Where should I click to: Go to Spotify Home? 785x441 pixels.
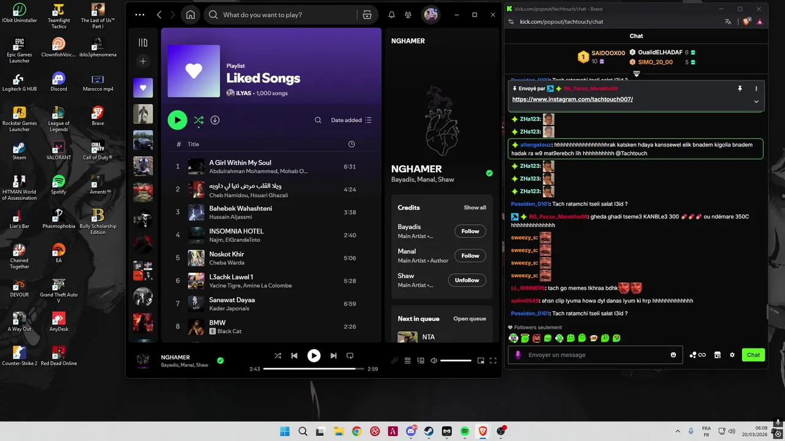191,15
